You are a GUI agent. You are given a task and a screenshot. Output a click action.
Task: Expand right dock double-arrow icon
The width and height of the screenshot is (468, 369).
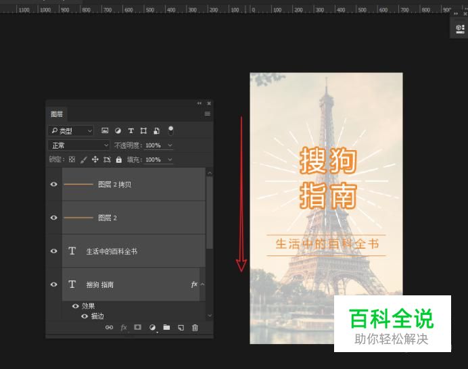(x=456, y=14)
